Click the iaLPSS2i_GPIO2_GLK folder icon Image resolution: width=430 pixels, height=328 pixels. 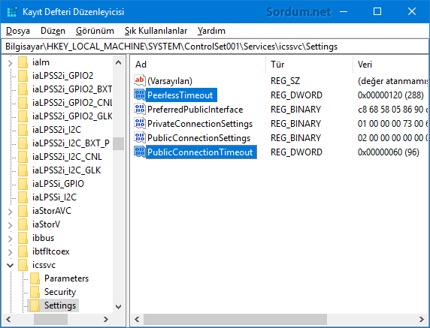pos(23,116)
